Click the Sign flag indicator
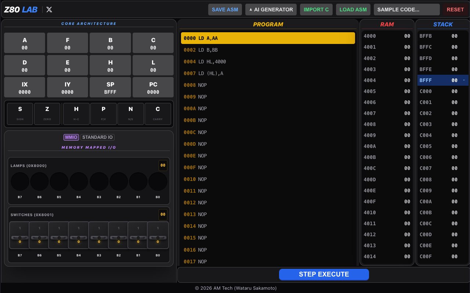Screen dimensions: 470x293 (20, 114)
